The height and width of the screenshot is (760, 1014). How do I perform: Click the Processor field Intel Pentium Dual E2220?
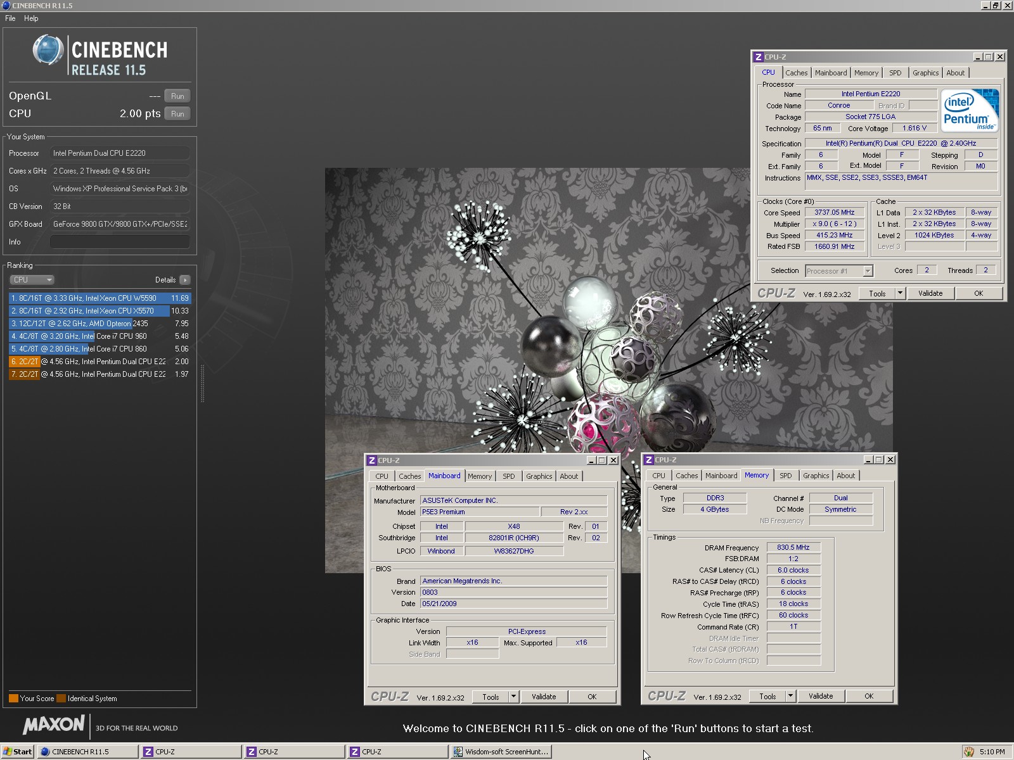pyautogui.click(x=120, y=153)
